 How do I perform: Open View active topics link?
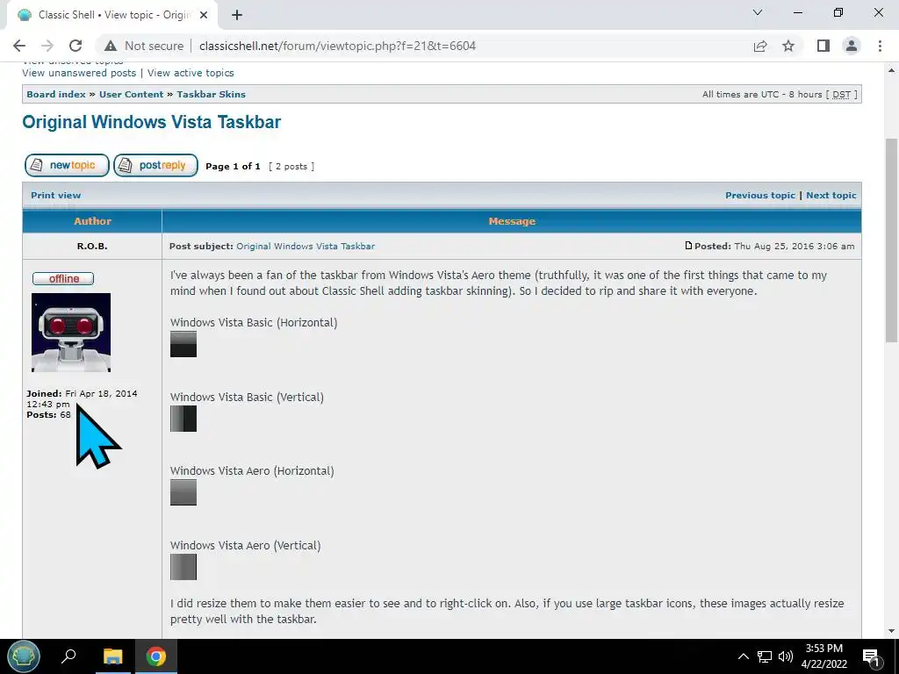191,73
